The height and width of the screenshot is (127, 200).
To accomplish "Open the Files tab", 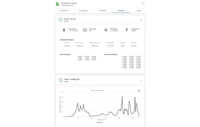I will tap(138, 11).
